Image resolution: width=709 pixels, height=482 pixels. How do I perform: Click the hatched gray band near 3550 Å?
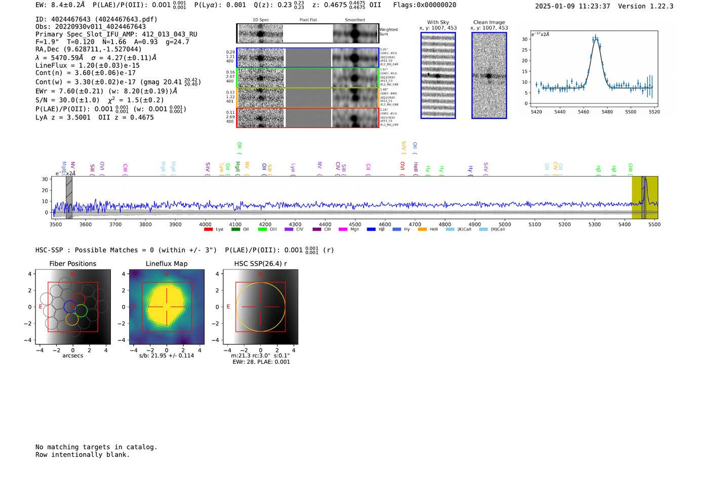pos(69,198)
